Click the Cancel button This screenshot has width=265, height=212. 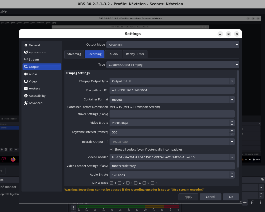click(x=210, y=197)
